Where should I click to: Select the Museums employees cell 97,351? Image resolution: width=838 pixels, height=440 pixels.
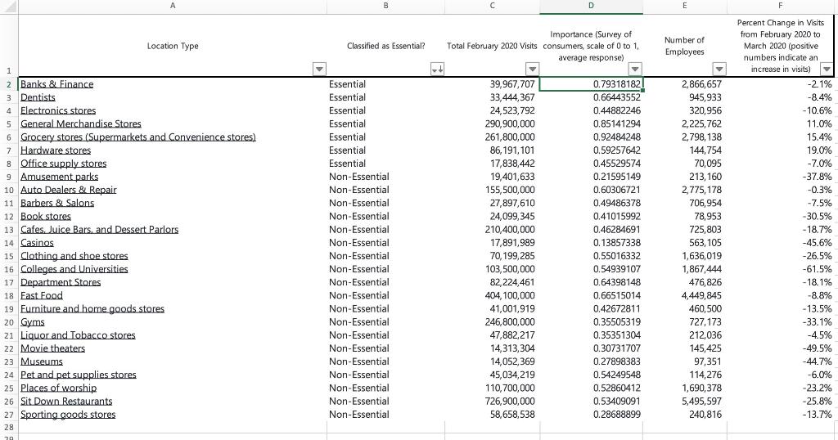tap(685, 361)
